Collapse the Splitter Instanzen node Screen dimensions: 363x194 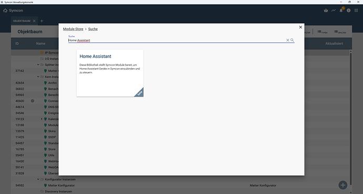(x=38, y=64)
